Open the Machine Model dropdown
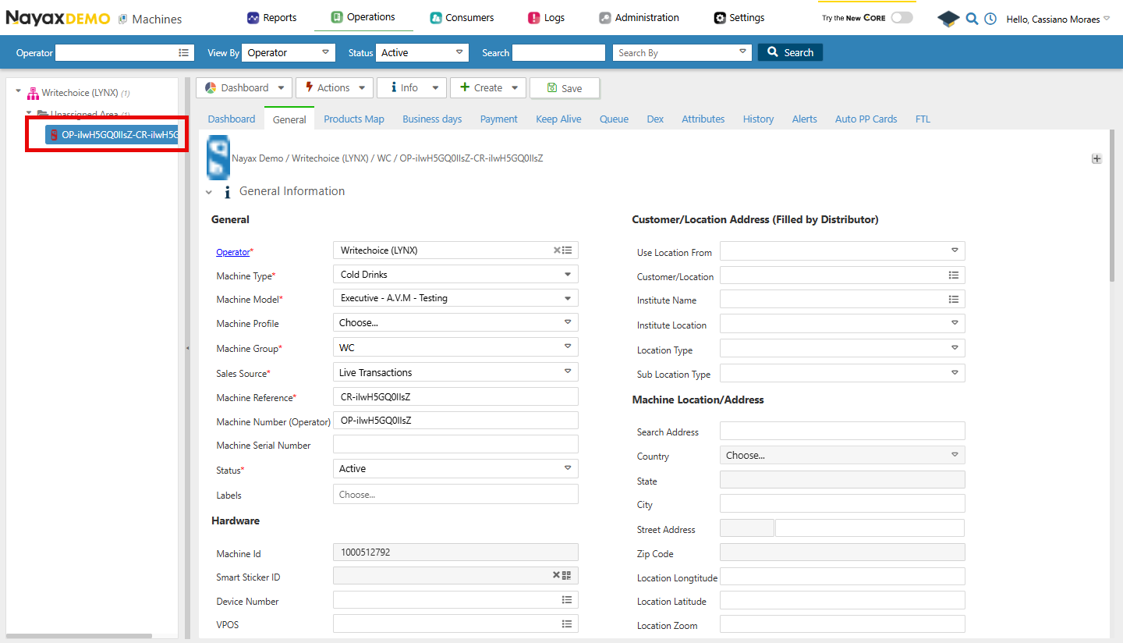Viewport: 1123px width, 643px height. click(x=455, y=298)
